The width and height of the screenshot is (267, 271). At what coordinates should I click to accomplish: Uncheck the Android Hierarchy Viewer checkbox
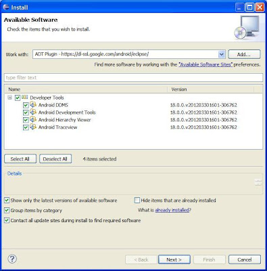click(26, 120)
